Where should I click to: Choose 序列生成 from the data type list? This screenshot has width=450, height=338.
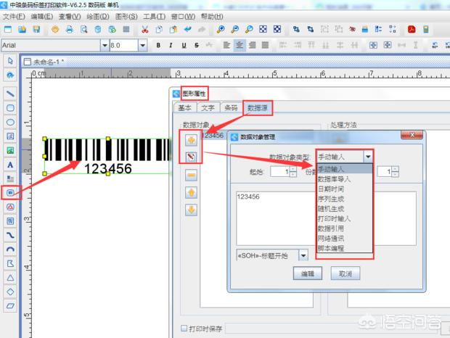coord(332,198)
